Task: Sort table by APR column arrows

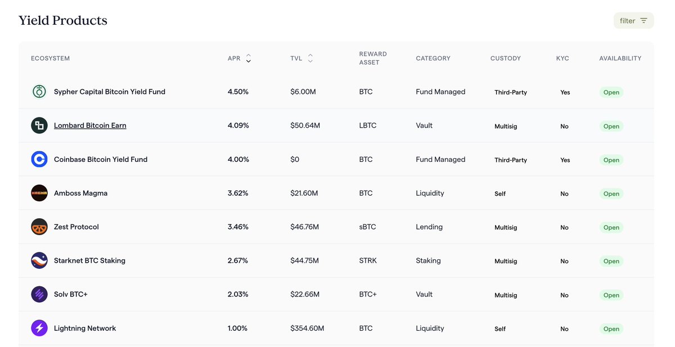Action: click(x=249, y=58)
